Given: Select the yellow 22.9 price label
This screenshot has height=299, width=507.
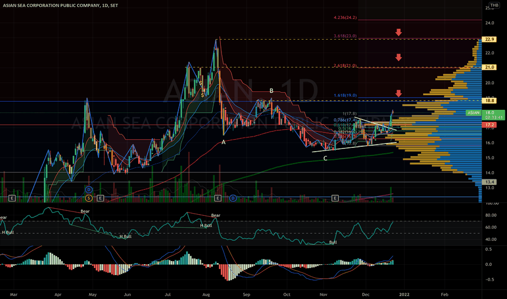Looking at the screenshot, I should [490, 39].
